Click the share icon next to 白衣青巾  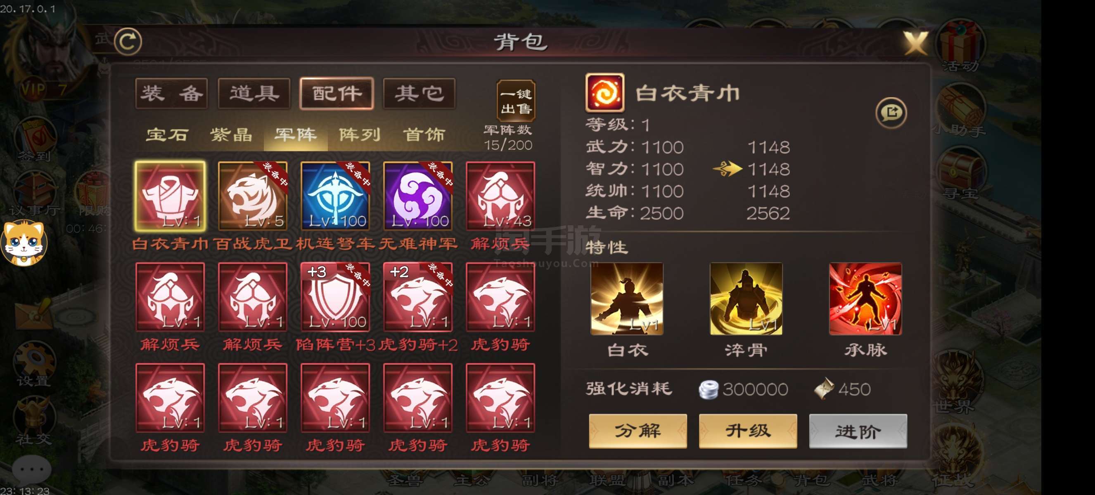coord(891,113)
